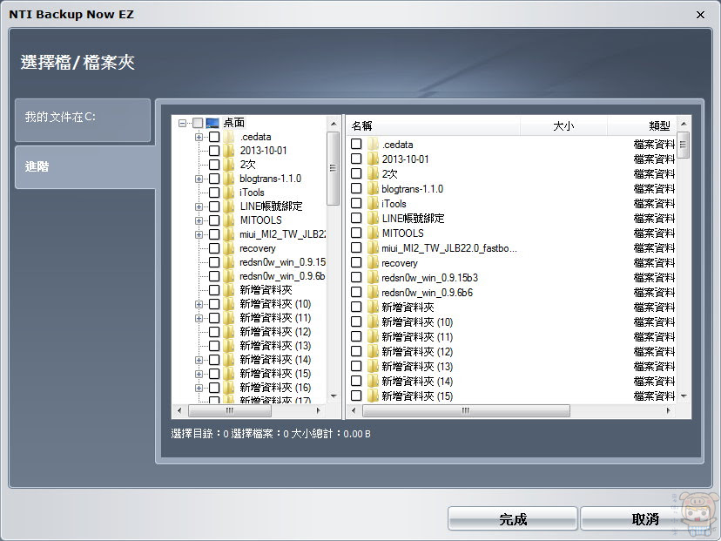Click redsn0w_win_0.9.15b3 folder icon in file list
Screen dimensions: 721x541
tap(373, 277)
